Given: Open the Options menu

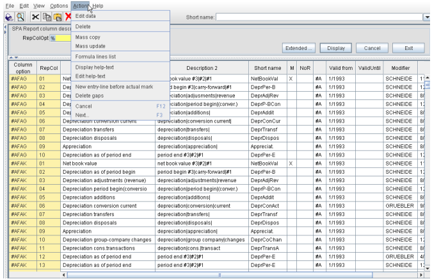Looking at the screenshot, I should 59,6.
